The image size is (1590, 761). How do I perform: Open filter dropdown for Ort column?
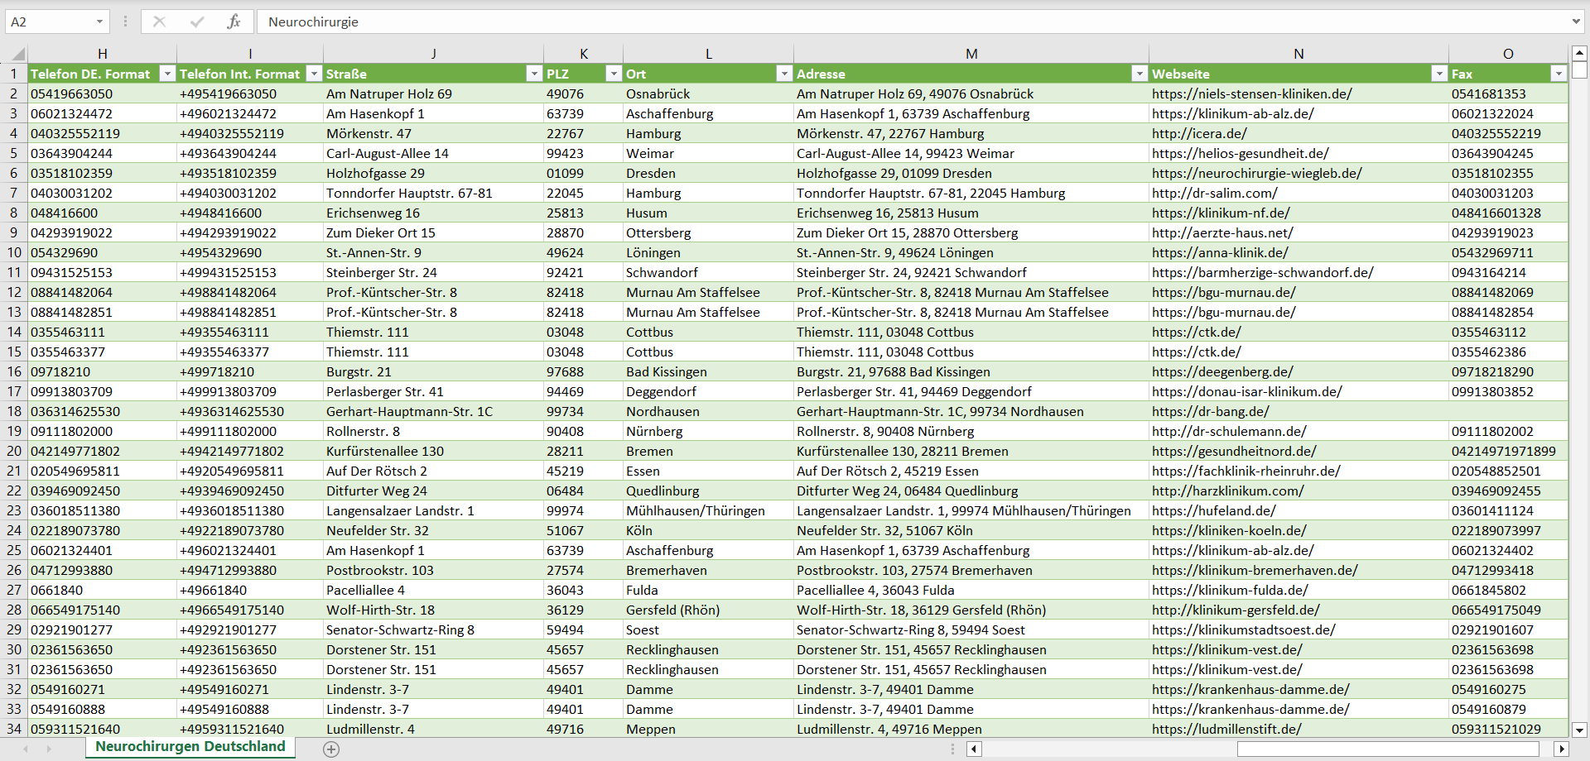(x=784, y=74)
